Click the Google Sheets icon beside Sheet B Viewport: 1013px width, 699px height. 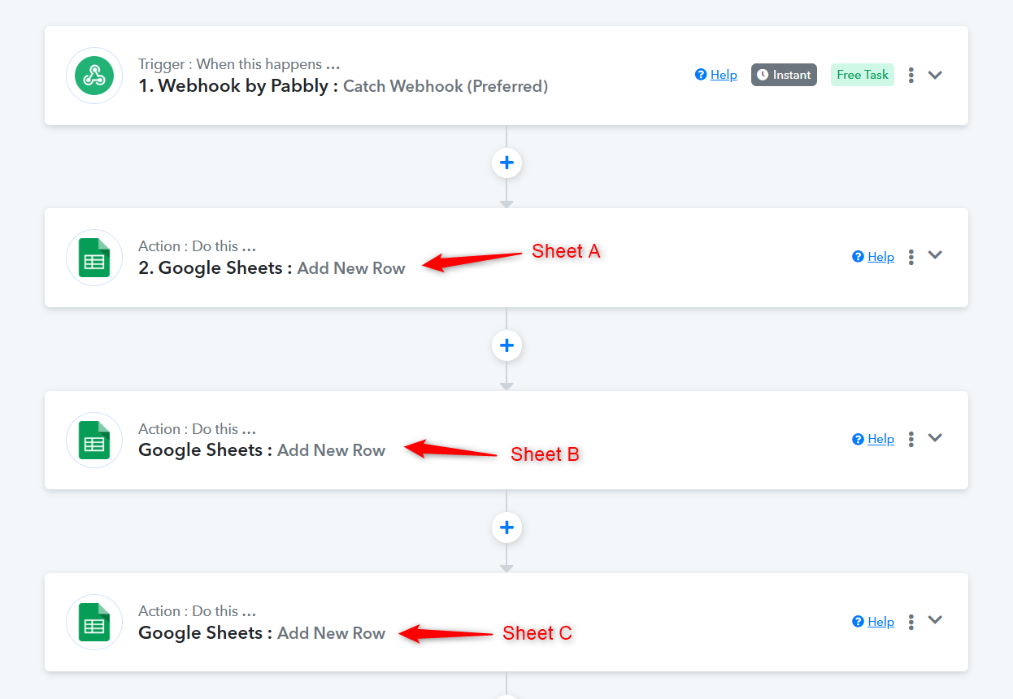click(x=93, y=440)
